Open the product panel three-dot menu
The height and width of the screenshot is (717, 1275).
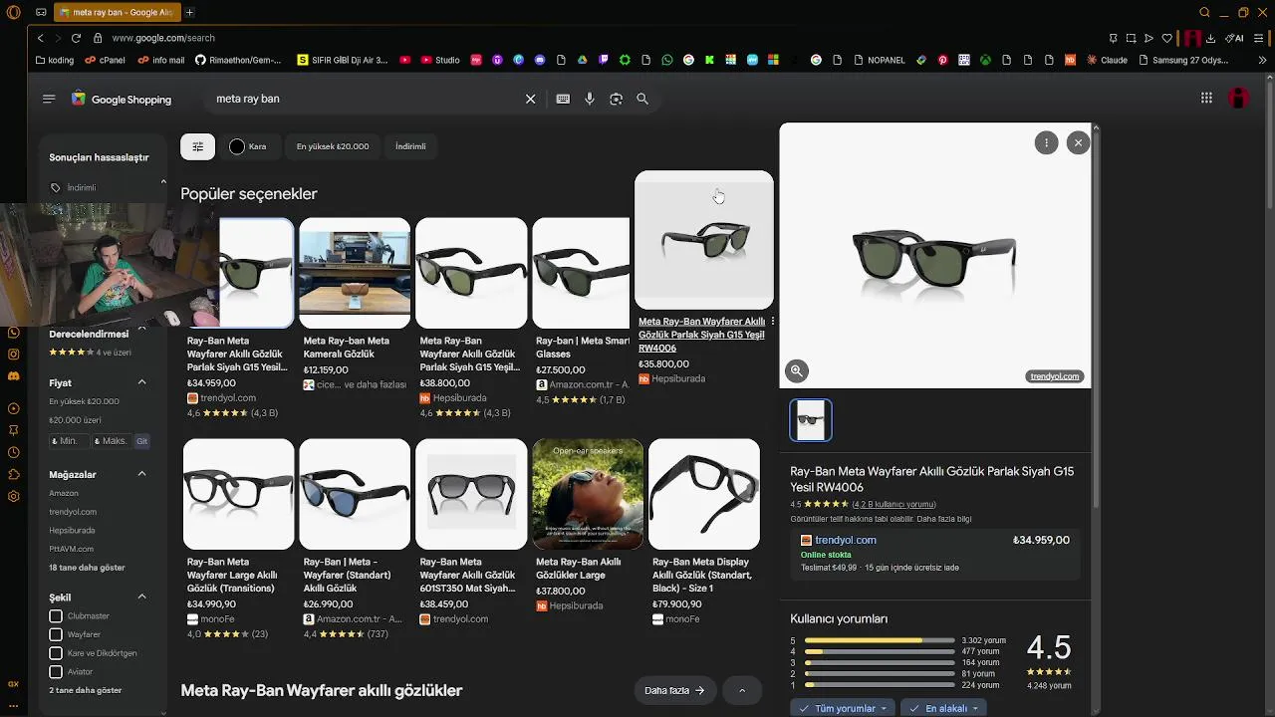(1046, 143)
